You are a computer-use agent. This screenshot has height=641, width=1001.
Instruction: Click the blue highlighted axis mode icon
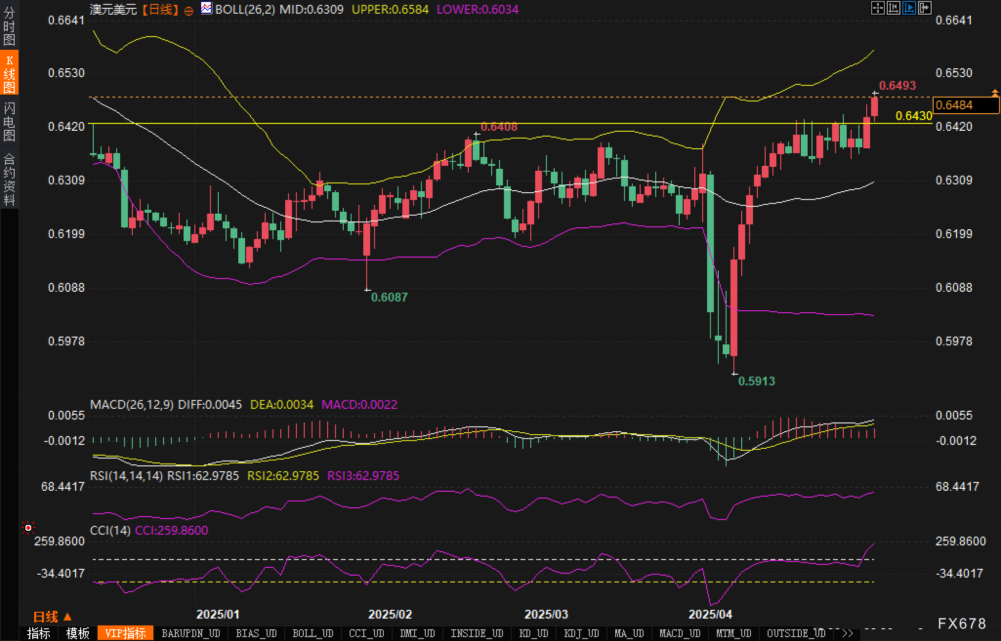coord(909,8)
